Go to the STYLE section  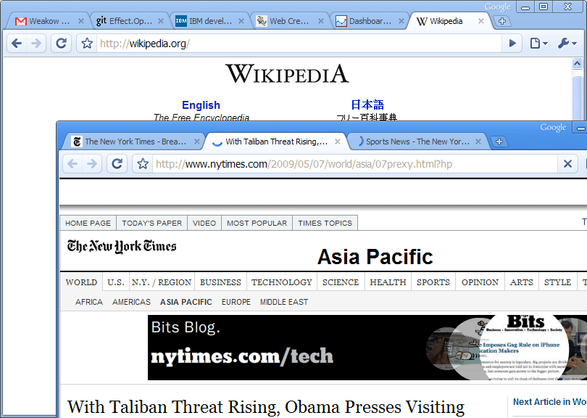pos(557,282)
